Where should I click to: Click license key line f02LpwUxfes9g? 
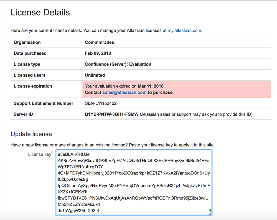click(73, 179)
